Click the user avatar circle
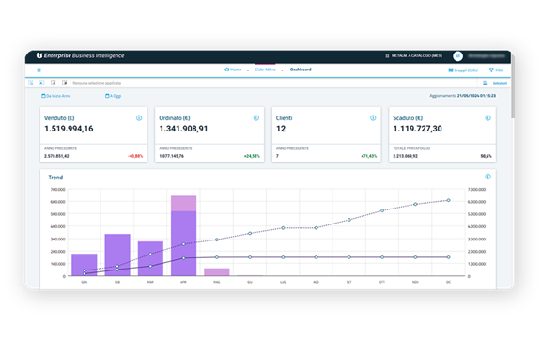Viewport: 541px width, 340px height. coord(457,56)
